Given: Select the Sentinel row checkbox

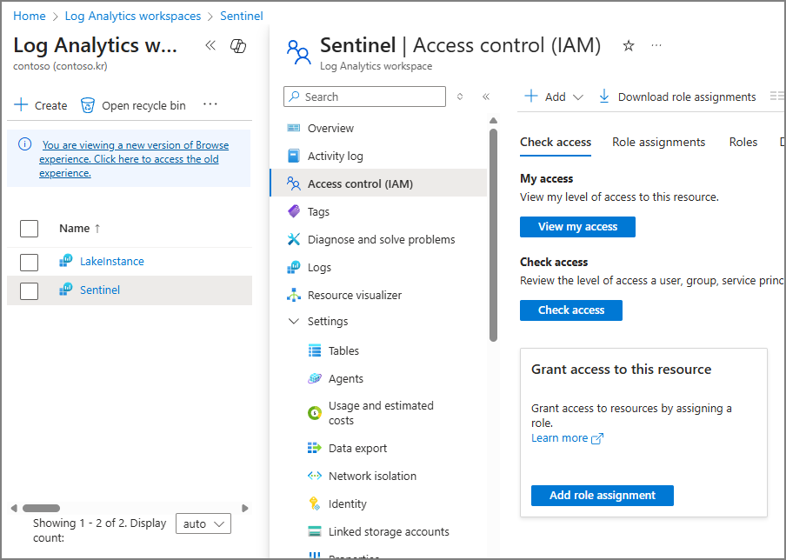Looking at the screenshot, I should click(30, 290).
